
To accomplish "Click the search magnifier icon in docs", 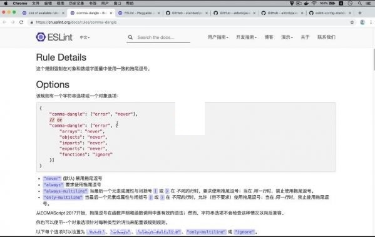I will pos(130,38).
